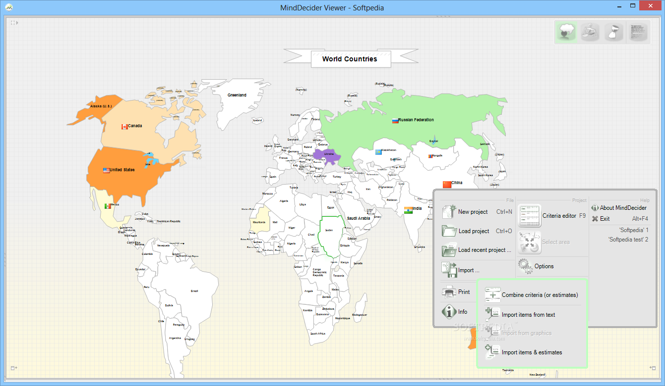Open the Import submenu

click(461, 270)
